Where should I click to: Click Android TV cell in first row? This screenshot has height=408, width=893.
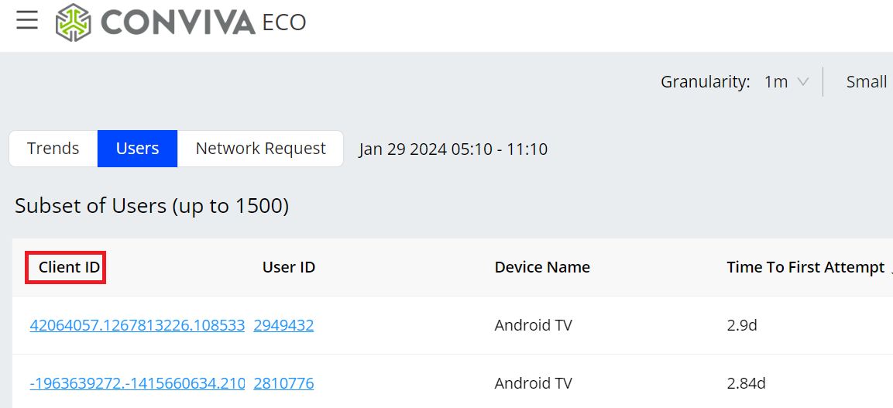(533, 326)
